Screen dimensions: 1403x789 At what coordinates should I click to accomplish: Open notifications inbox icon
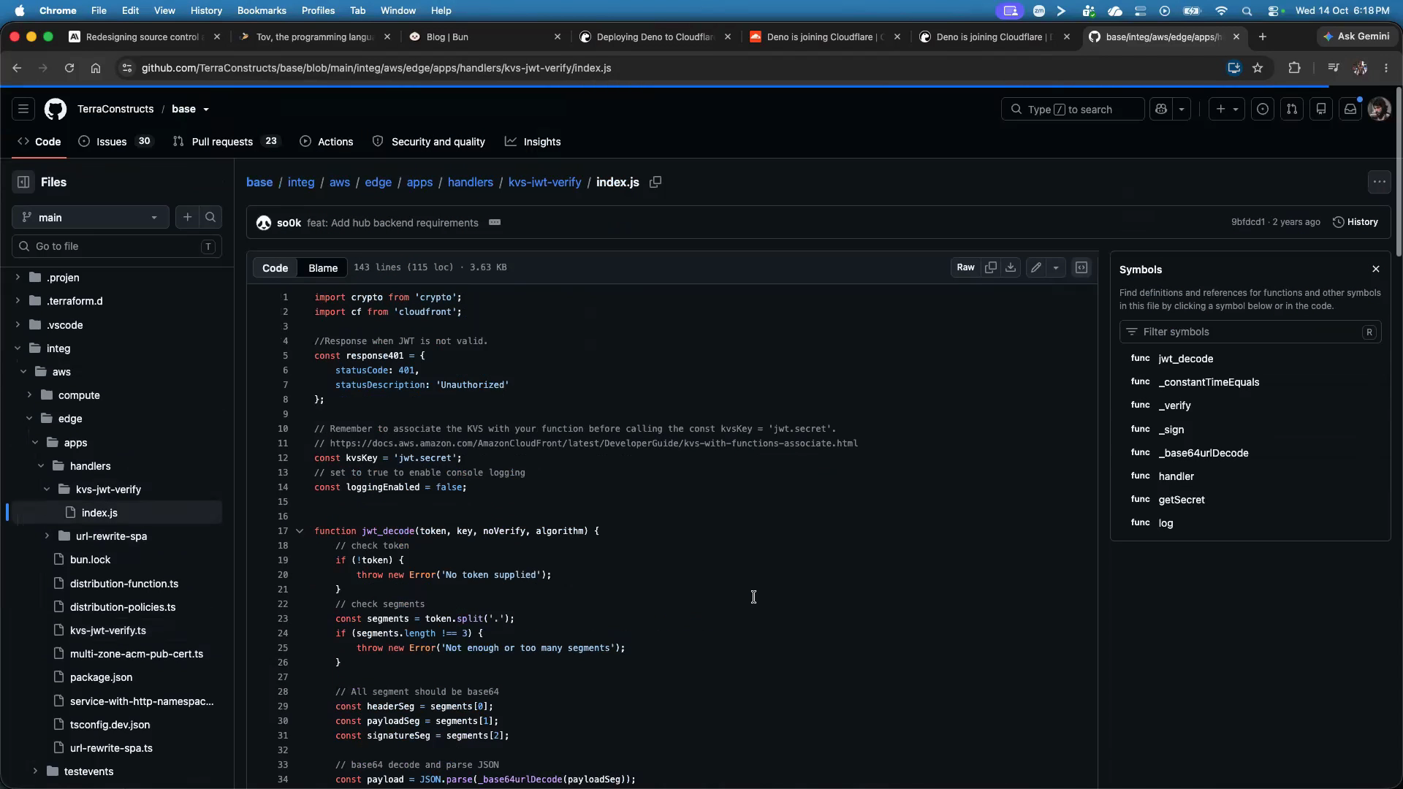[x=1350, y=110]
